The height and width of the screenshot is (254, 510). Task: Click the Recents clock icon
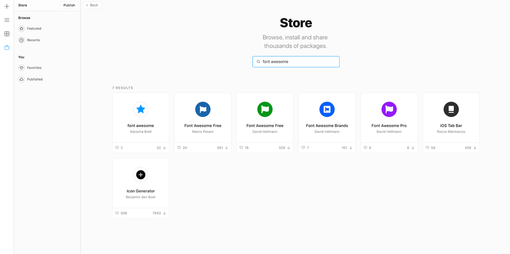(x=21, y=40)
